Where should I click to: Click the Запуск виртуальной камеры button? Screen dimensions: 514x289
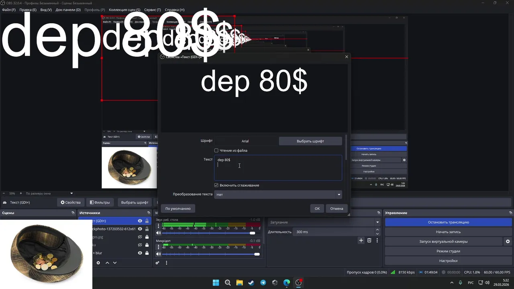click(443, 242)
